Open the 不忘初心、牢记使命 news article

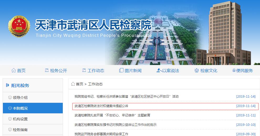click(112, 115)
